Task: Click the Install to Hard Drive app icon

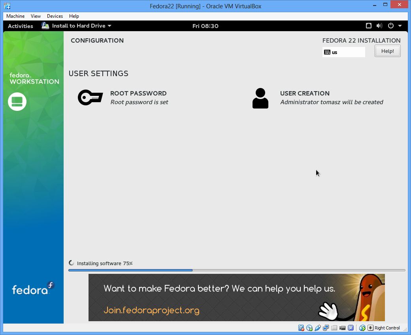Action: pyautogui.click(x=45, y=26)
